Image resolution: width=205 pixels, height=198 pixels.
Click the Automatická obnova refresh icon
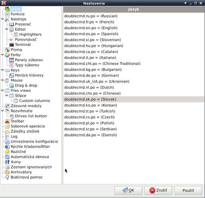[7, 157]
